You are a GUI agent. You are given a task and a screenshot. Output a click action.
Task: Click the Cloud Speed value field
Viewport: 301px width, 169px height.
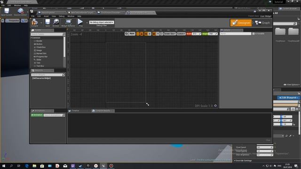(x=265, y=147)
